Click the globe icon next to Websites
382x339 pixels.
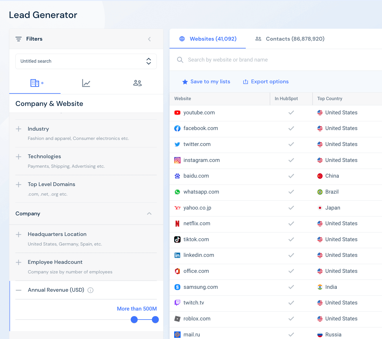click(x=182, y=39)
